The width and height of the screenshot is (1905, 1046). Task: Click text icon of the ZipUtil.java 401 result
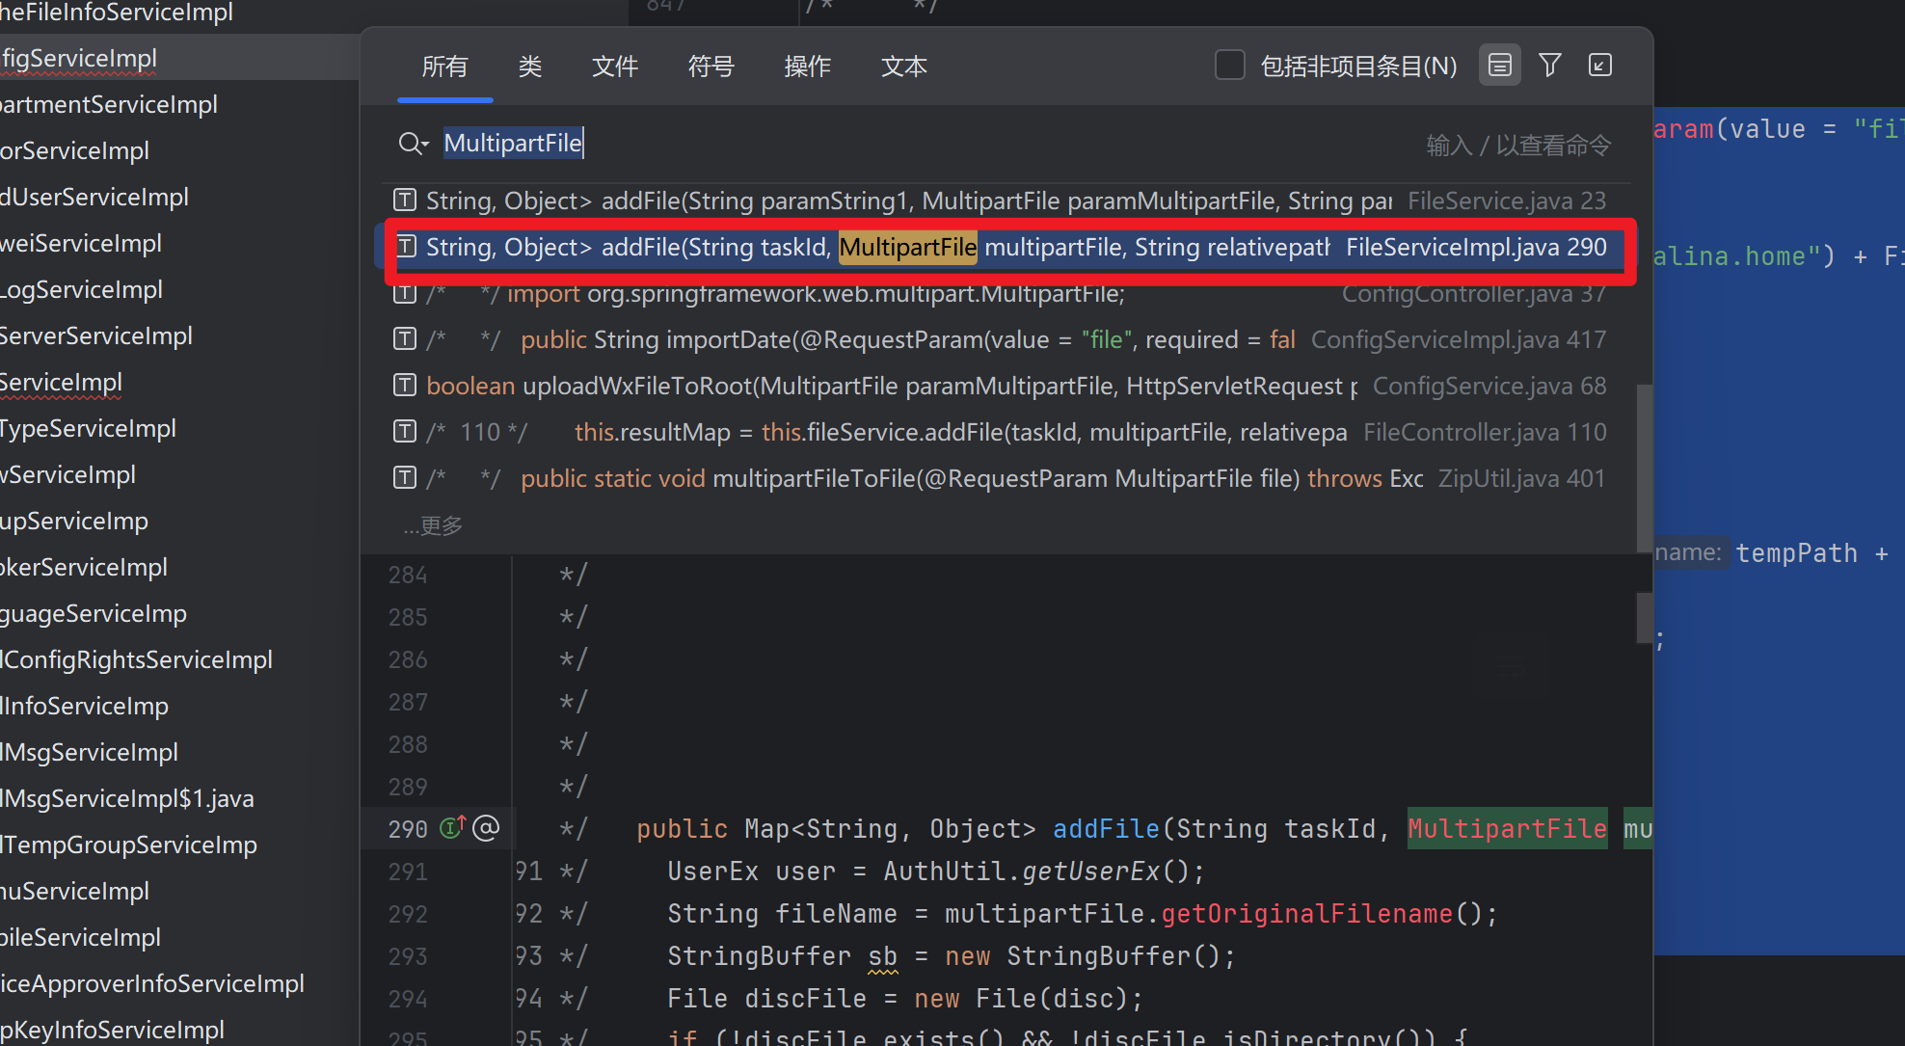click(x=405, y=478)
